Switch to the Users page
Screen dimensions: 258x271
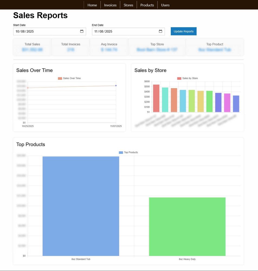click(165, 5)
